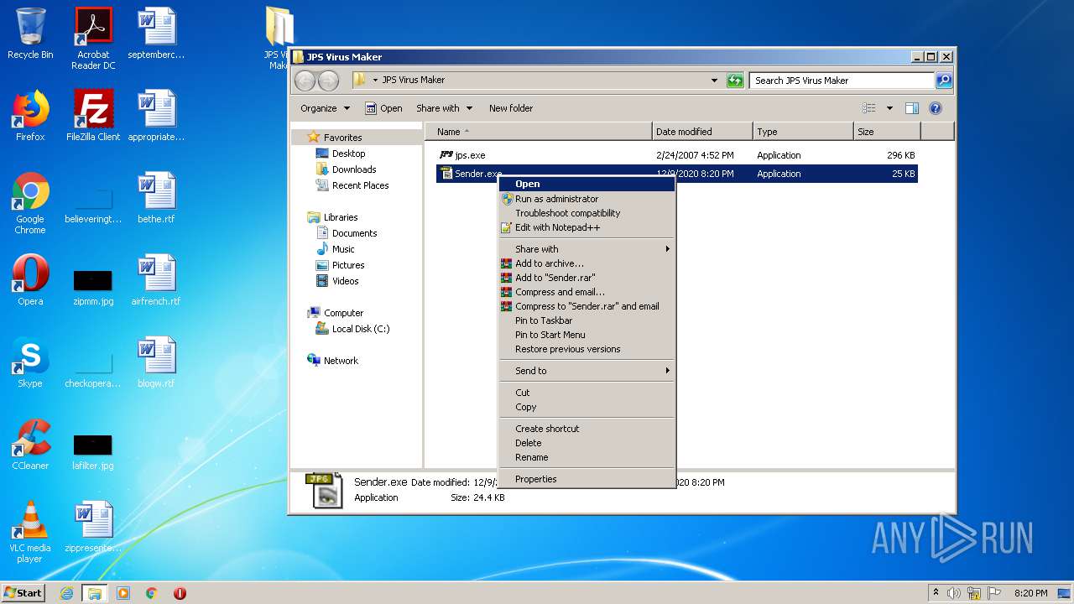Show hidden tray icons arrow

[936, 593]
